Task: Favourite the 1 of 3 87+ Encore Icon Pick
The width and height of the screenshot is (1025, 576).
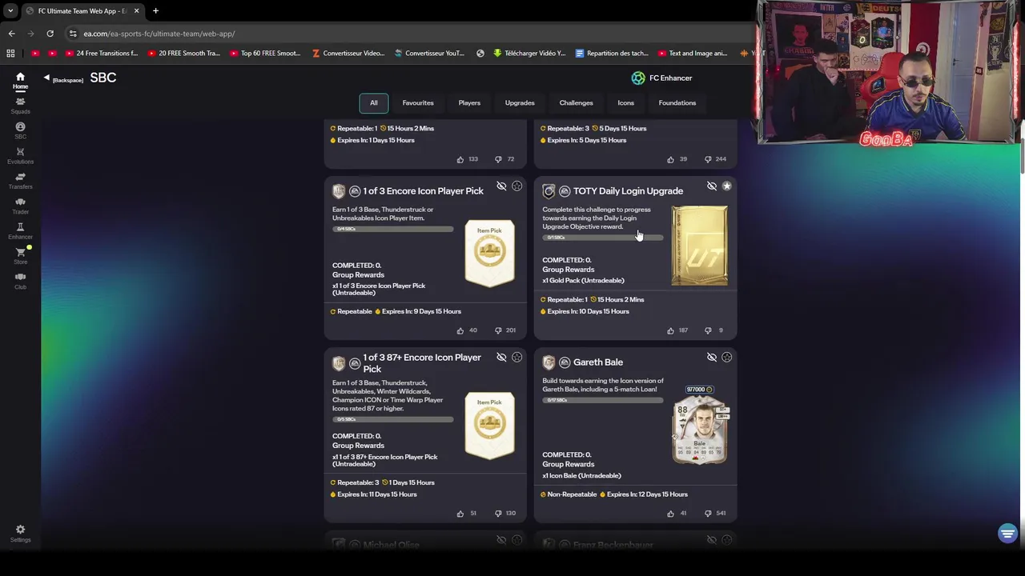Action: coord(517,358)
